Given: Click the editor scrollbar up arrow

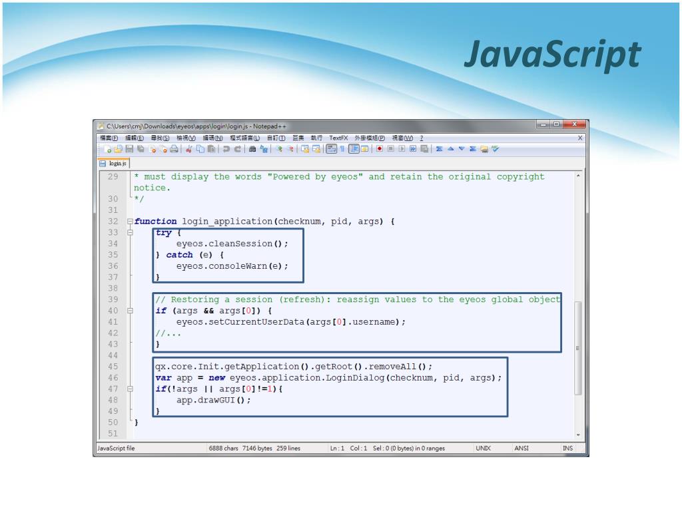Looking at the screenshot, I should (578, 176).
